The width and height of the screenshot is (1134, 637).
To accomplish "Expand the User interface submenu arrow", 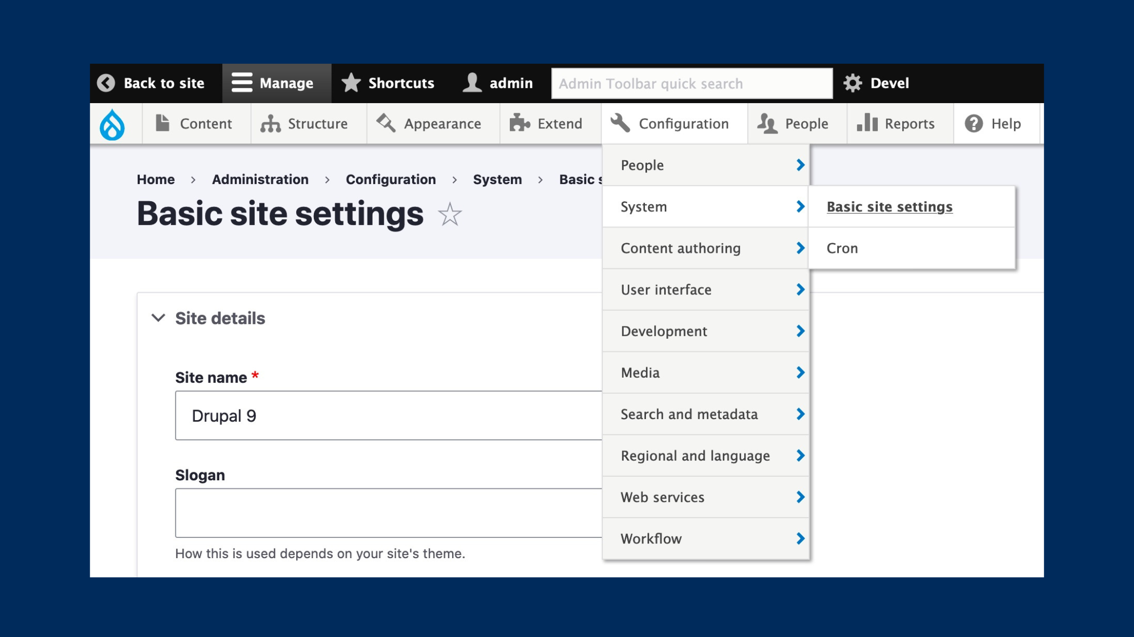I will tap(800, 289).
